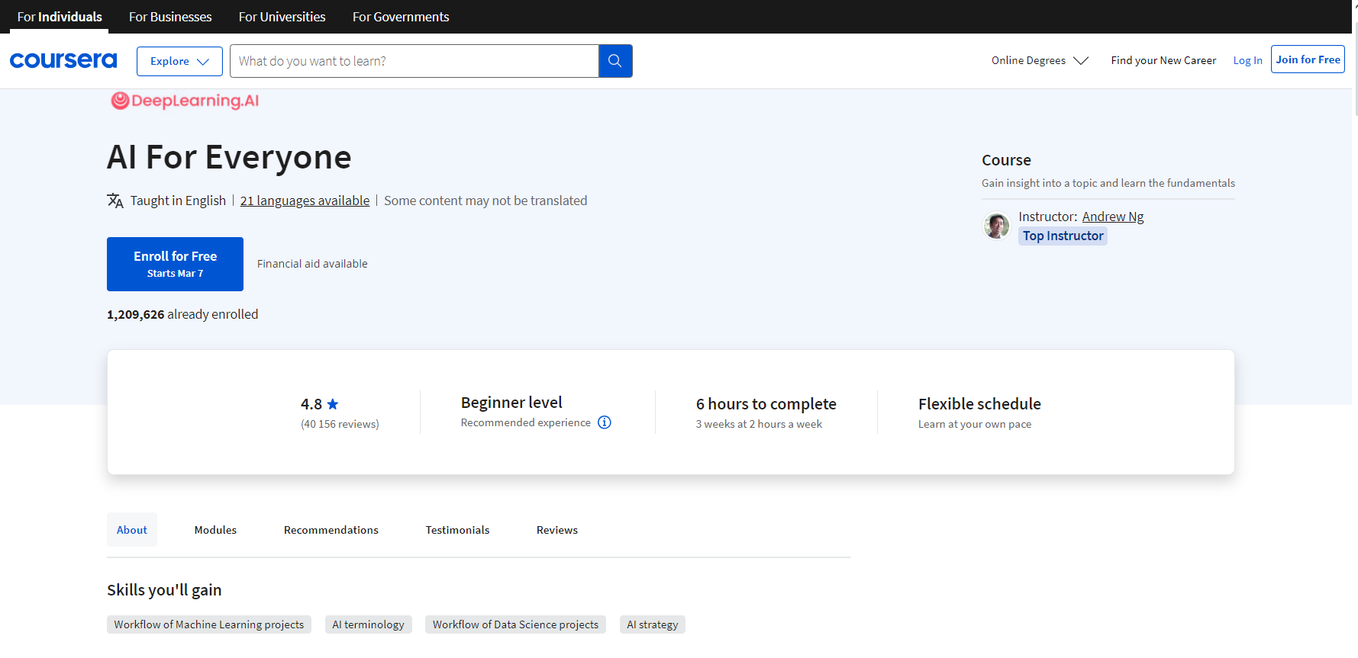Click the 'Flexible schedule' heading

[x=979, y=404]
